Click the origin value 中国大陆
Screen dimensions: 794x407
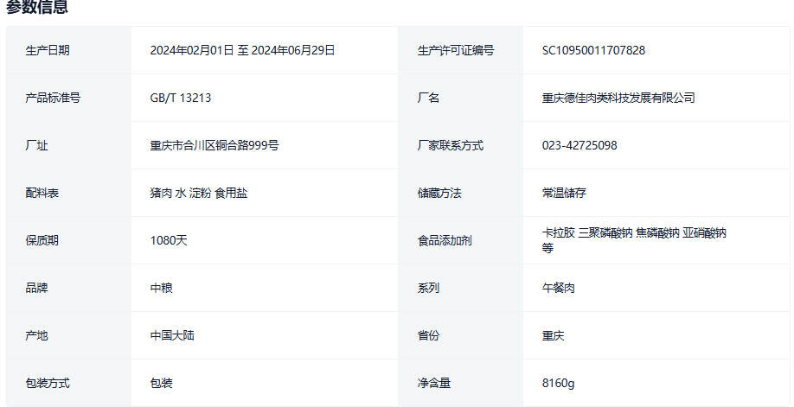pos(172,335)
